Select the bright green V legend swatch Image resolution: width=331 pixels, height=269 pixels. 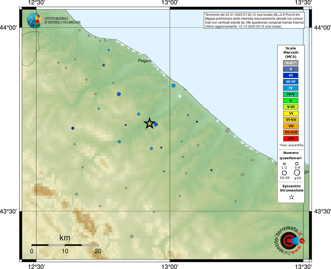(x=291, y=101)
